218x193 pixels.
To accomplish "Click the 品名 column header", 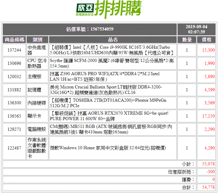I will click(113, 40).
